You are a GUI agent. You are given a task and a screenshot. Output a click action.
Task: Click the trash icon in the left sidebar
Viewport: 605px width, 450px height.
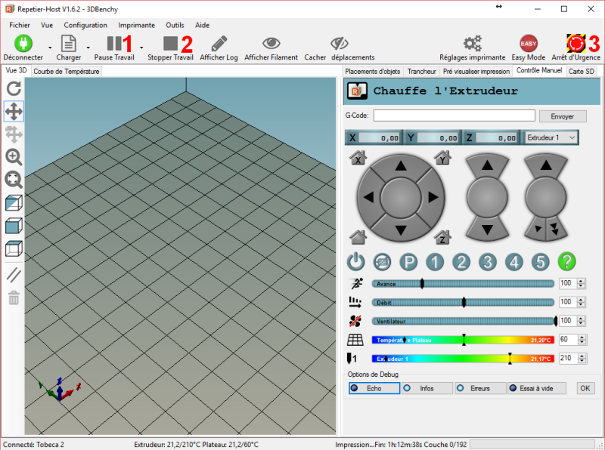13,299
